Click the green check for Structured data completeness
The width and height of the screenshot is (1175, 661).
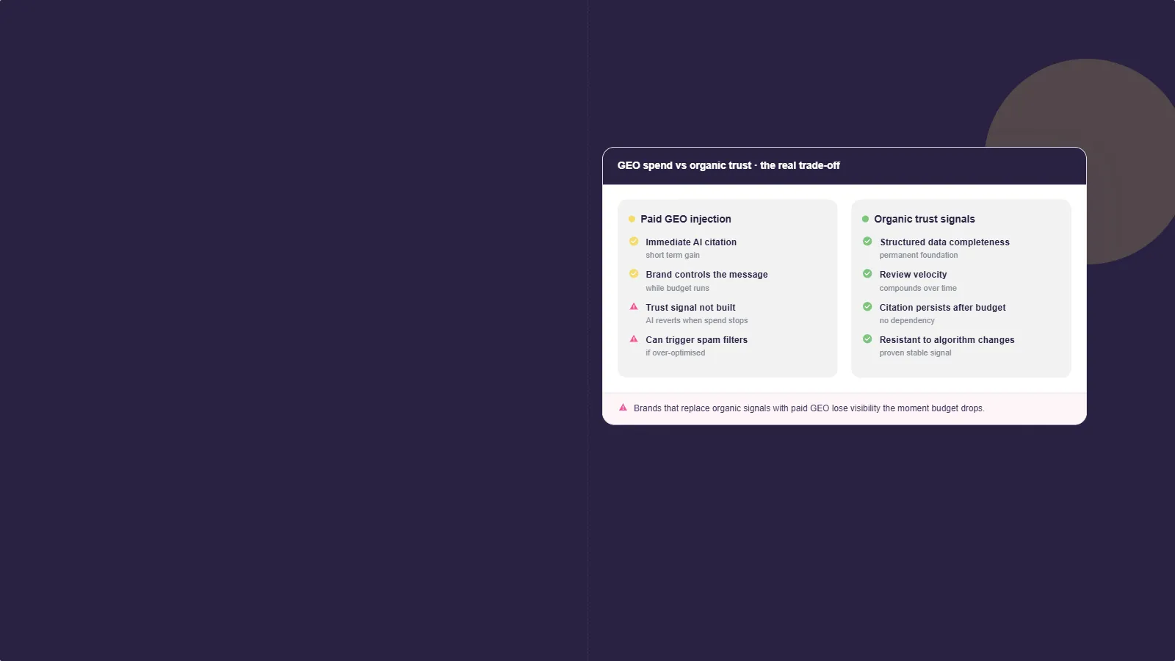coord(867,242)
